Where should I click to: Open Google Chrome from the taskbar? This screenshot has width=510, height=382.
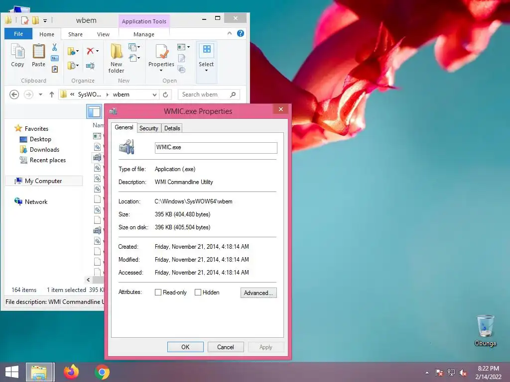pyautogui.click(x=102, y=372)
